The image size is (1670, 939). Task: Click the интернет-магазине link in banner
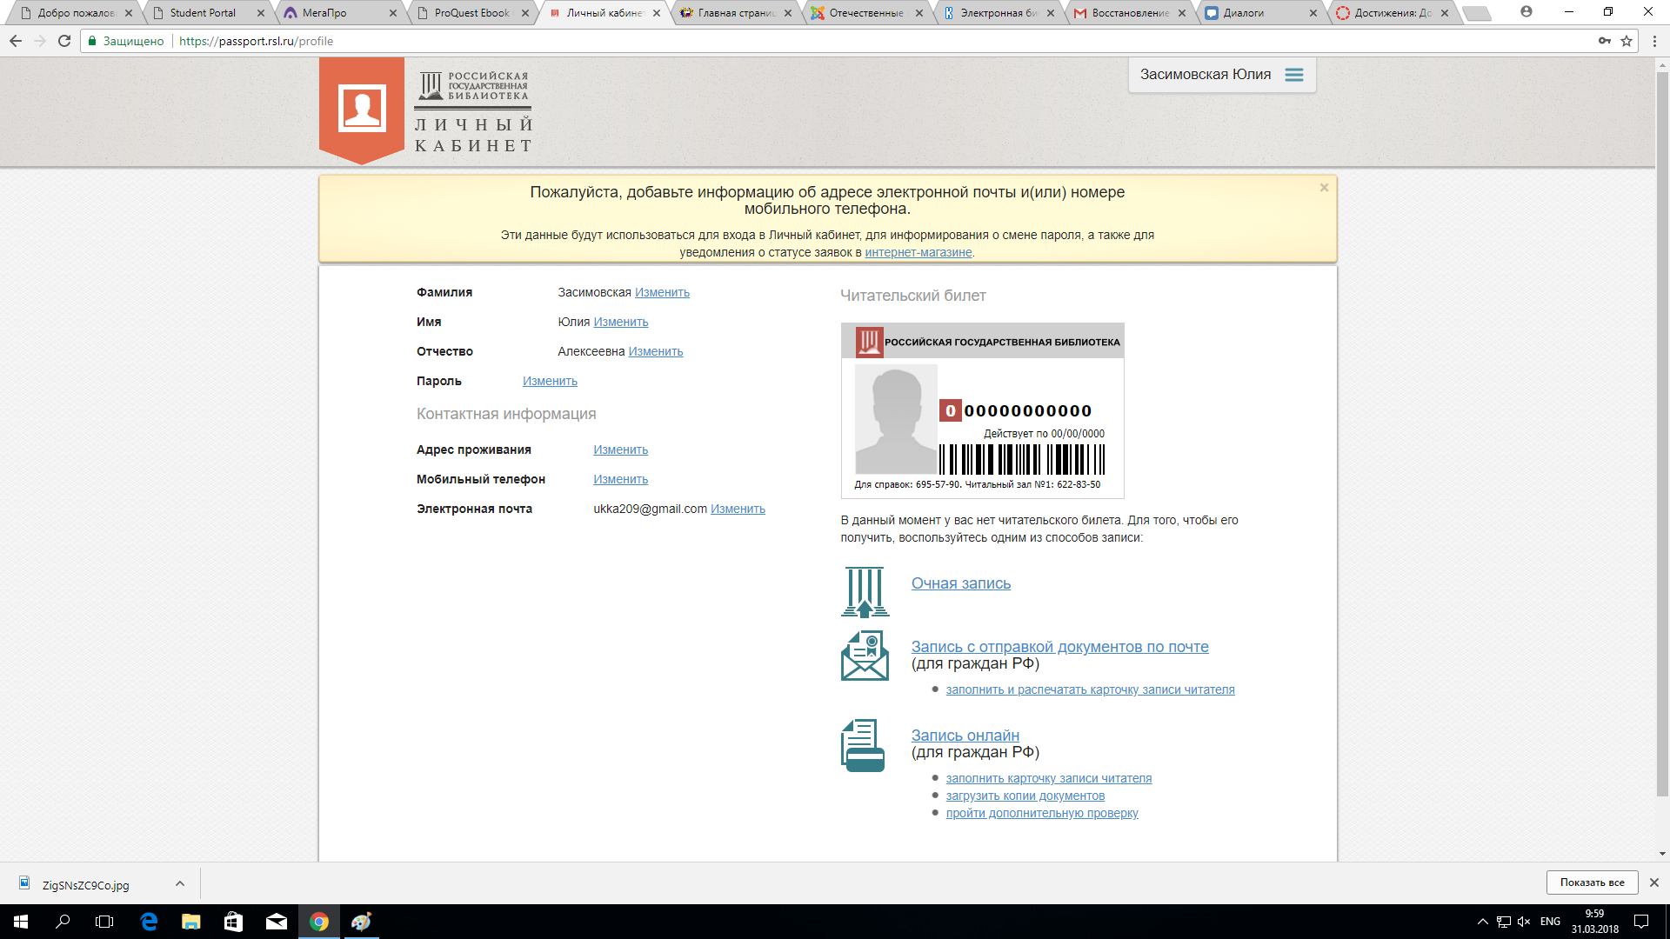(x=918, y=253)
